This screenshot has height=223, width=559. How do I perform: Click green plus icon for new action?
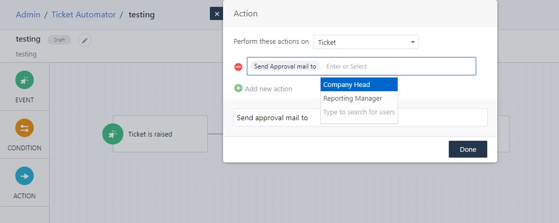(238, 89)
